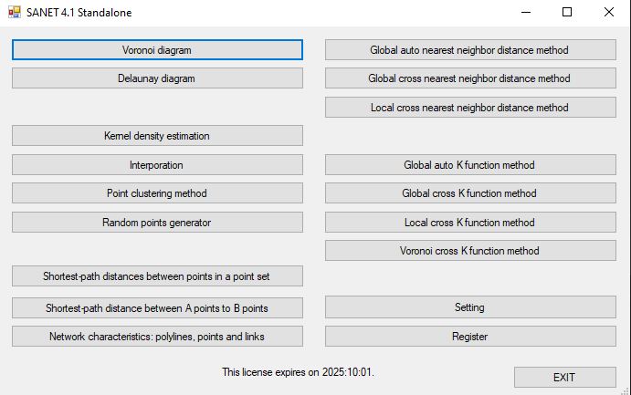Open the Local cross K function method

tap(470, 223)
